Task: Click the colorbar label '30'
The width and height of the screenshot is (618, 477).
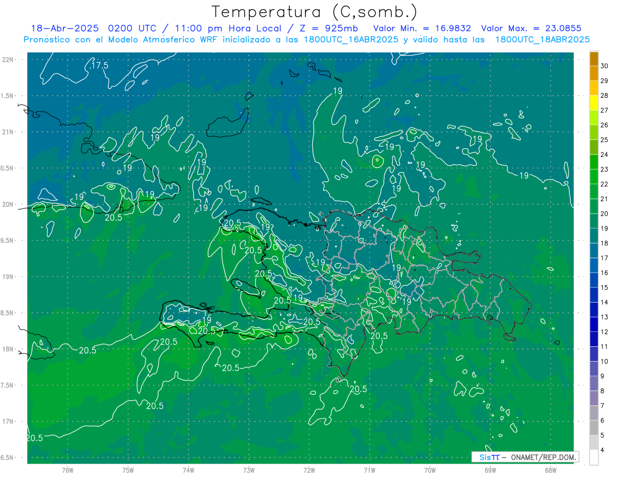Action: point(605,66)
